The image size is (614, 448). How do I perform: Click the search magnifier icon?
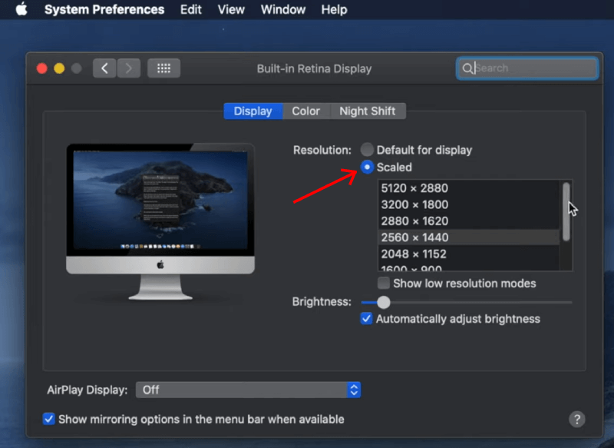(x=468, y=68)
